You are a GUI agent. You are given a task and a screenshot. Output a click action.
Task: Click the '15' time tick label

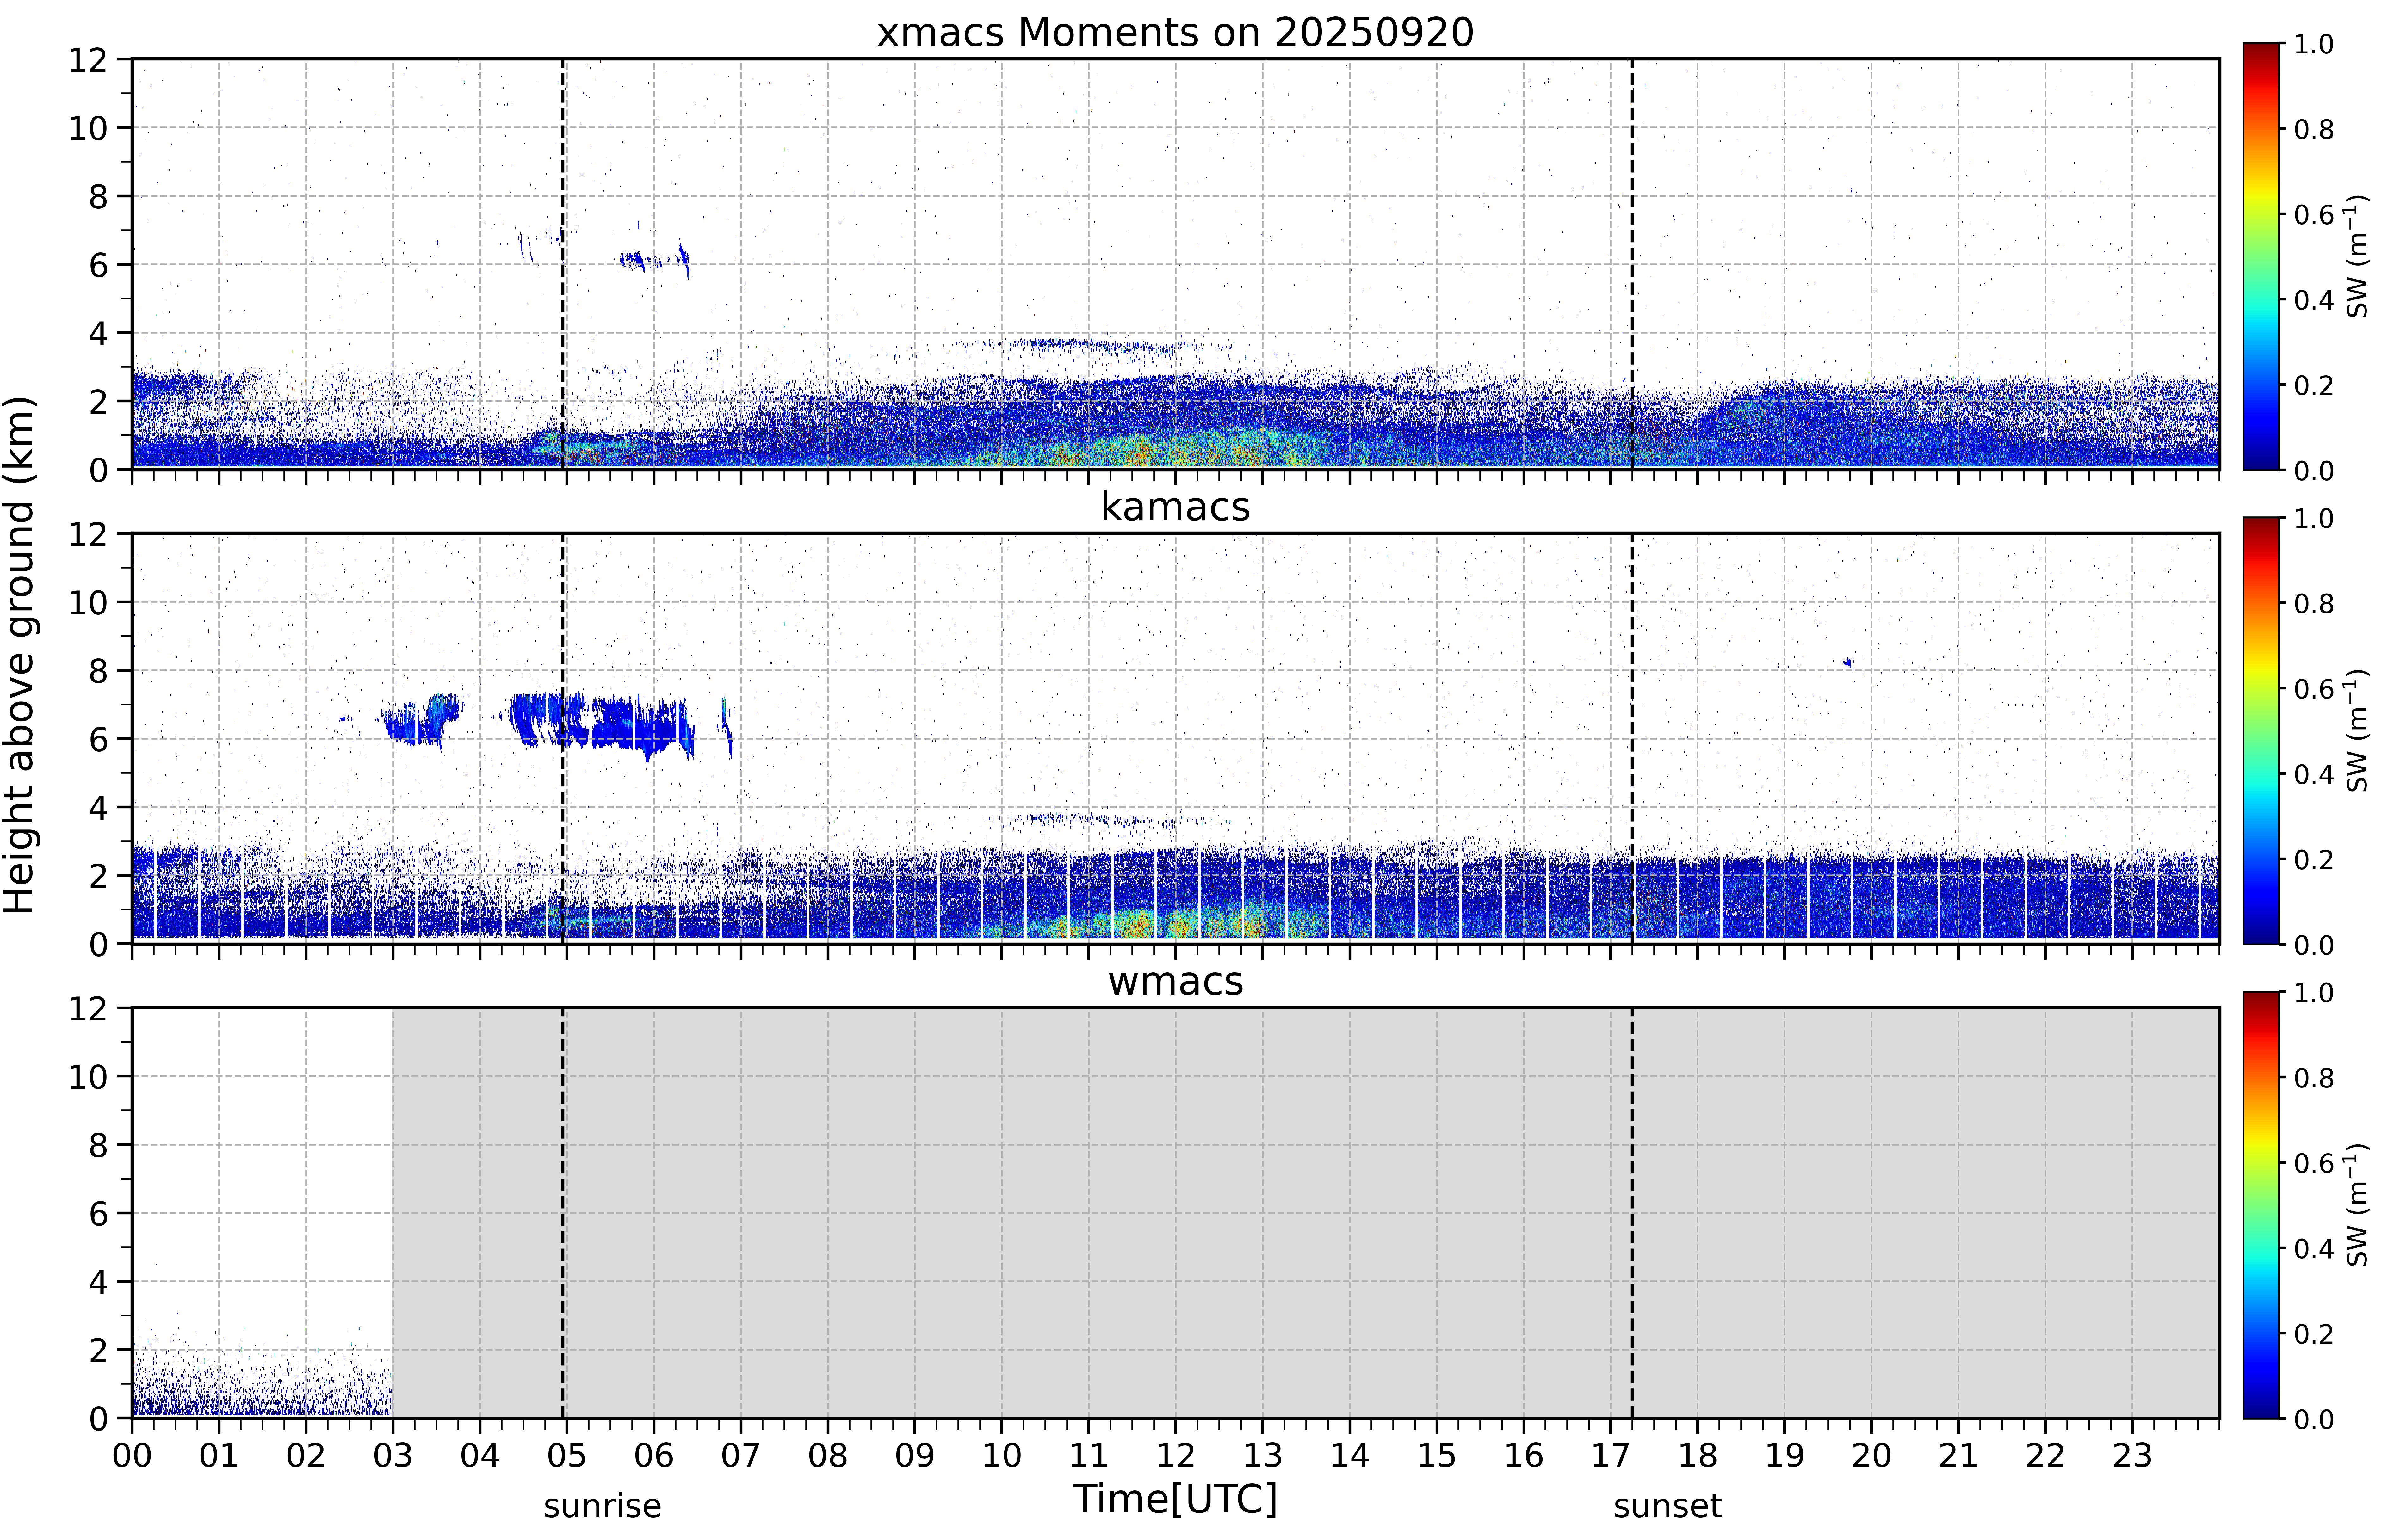coord(1437,1456)
